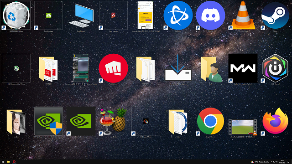This screenshot has height=164, width=292.
Task: Launch the Call of Duty MW shortcut
Action: point(243,68)
